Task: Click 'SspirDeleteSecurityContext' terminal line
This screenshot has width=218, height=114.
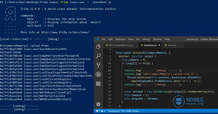Action: 41,86
